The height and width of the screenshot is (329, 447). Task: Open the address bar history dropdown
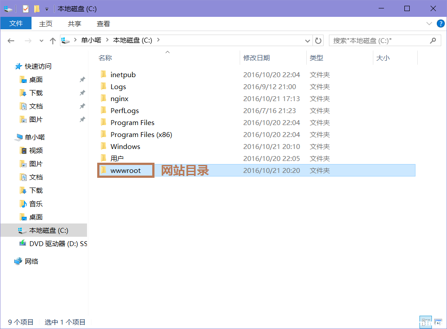(x=308, y=41)
